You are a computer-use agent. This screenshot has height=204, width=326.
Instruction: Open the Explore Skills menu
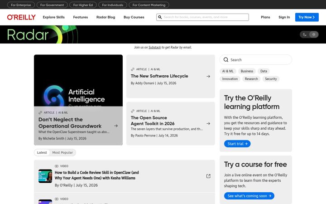(53, 17)
